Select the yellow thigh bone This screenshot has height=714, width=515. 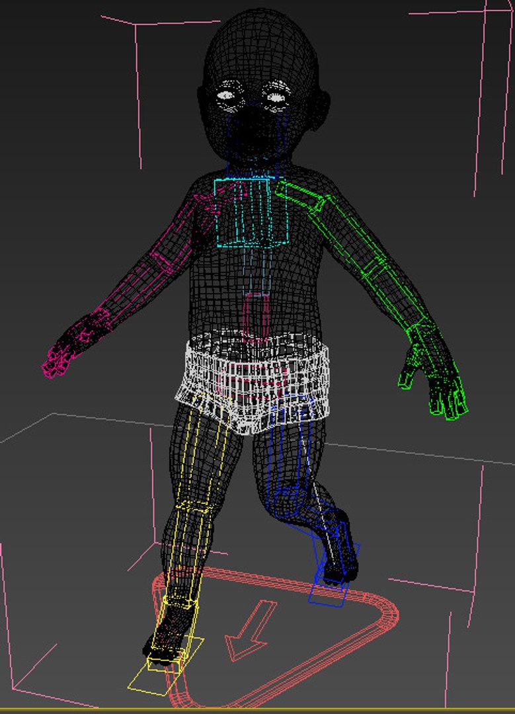pyautogui.click(x=203, y=451)
